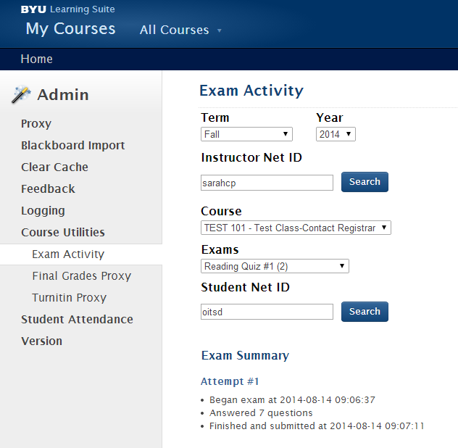The height and width of the screenshot is (448, 458).
Task: Click Search next to Student Net ID
Action: pyautogui.click(x=365, y=312)
